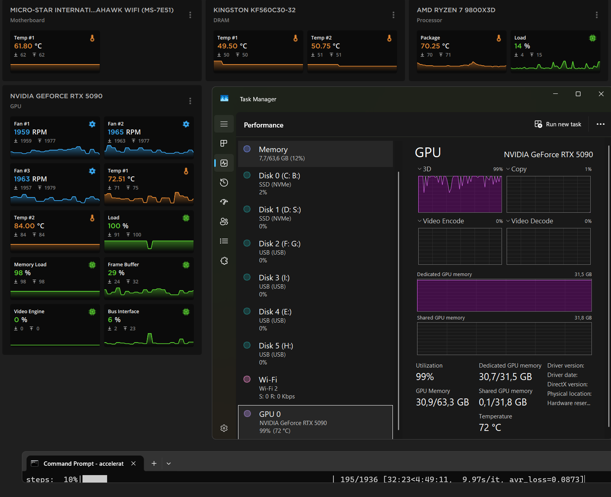Close the Command Prompt terminal tab
Screen dimensions: 611x497
[x=133, y=463]
